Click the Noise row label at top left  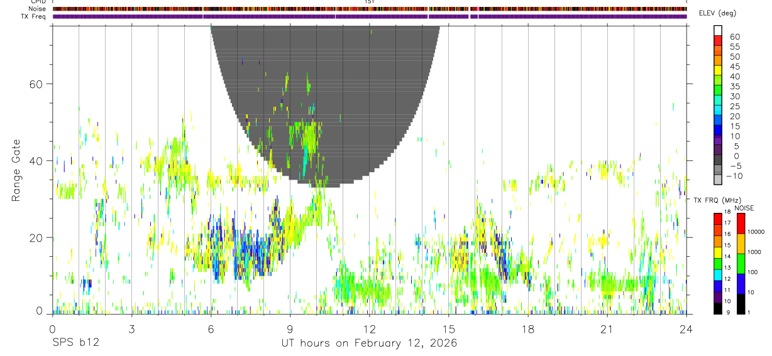tap(38, 9)
